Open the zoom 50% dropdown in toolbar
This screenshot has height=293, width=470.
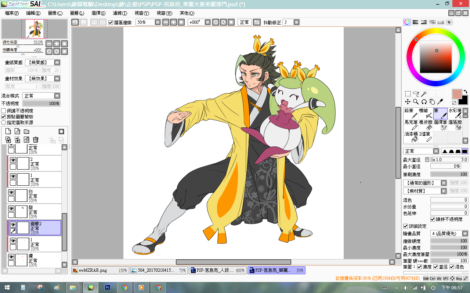(158, 22)
